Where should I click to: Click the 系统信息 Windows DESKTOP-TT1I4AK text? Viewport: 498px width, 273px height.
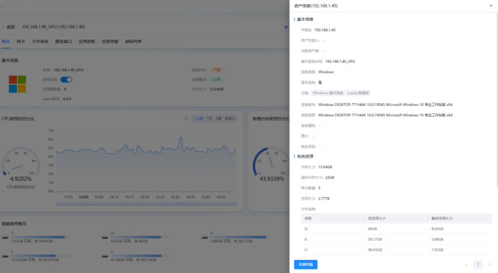[x=385, y=115]
